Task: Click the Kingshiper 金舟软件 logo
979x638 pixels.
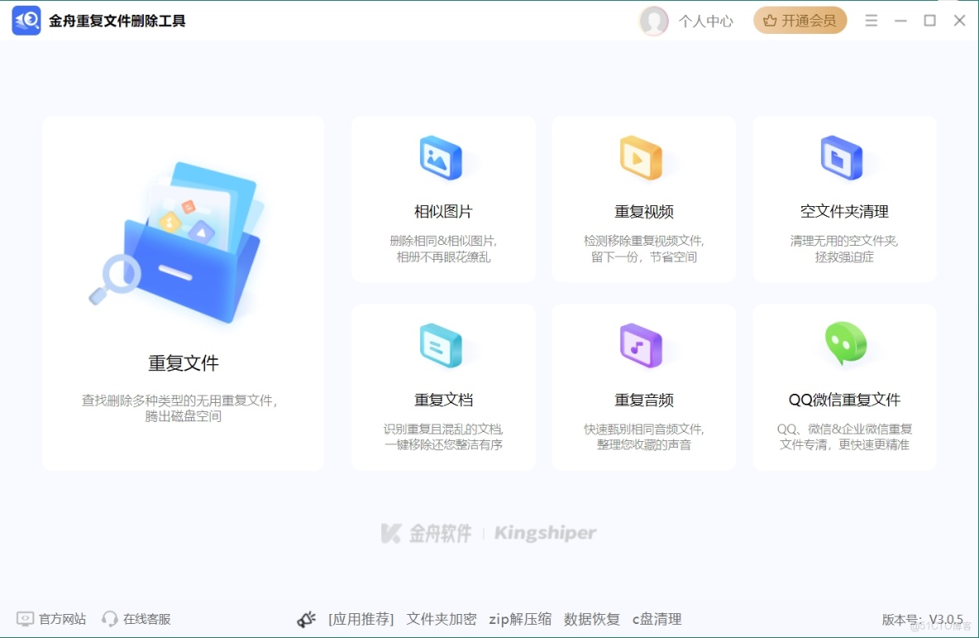Action: pos(485,532)
